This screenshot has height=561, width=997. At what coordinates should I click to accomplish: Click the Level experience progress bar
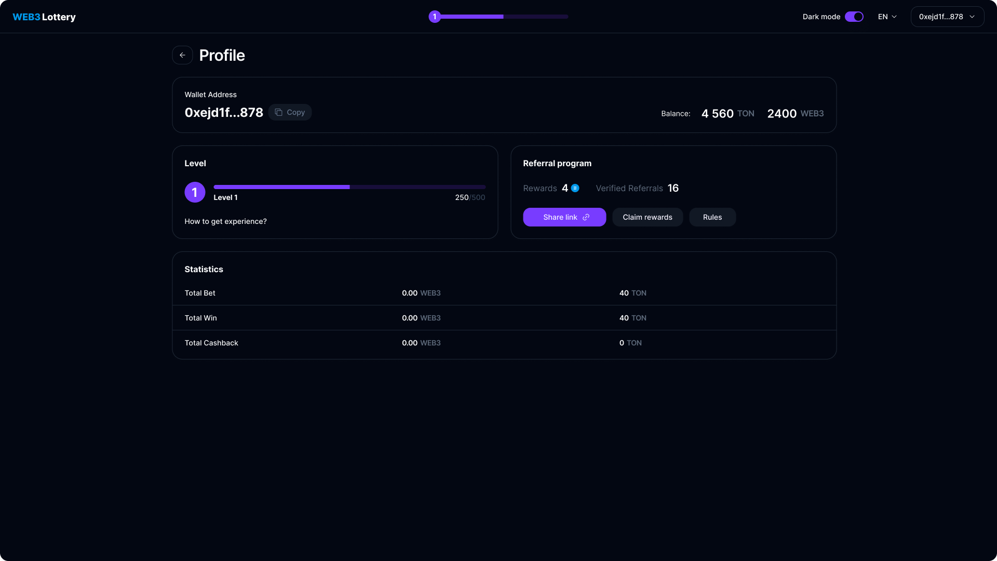click(349, 187)
